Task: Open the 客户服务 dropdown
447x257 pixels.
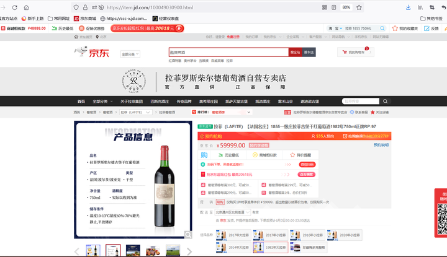Action: (x=318, y=37)
